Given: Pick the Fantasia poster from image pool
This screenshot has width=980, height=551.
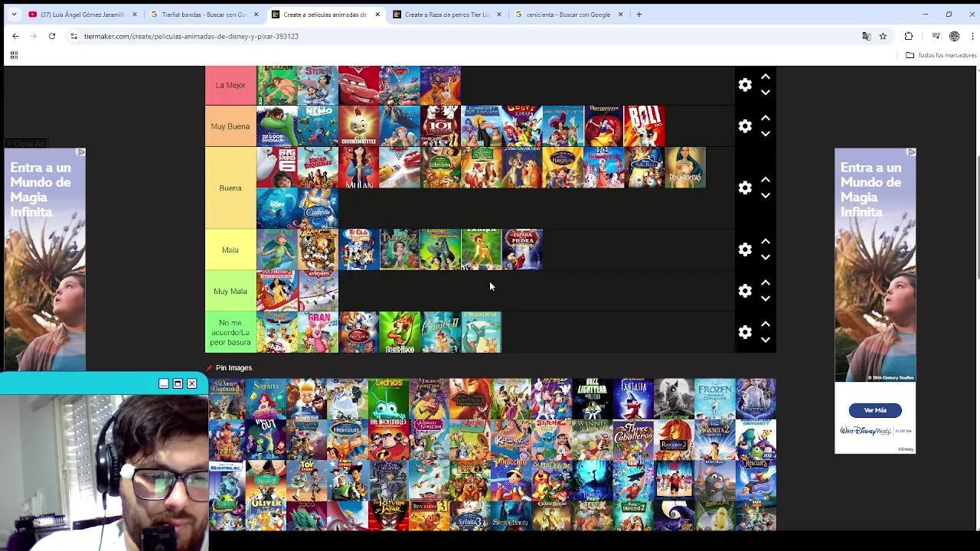Looking at the screenshot, I should (x=633, y=399).
